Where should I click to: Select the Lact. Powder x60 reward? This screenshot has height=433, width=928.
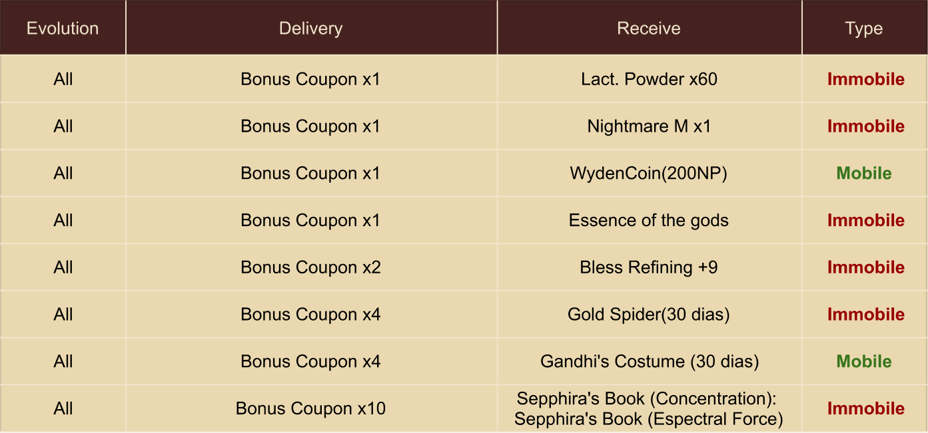(649, 79)
